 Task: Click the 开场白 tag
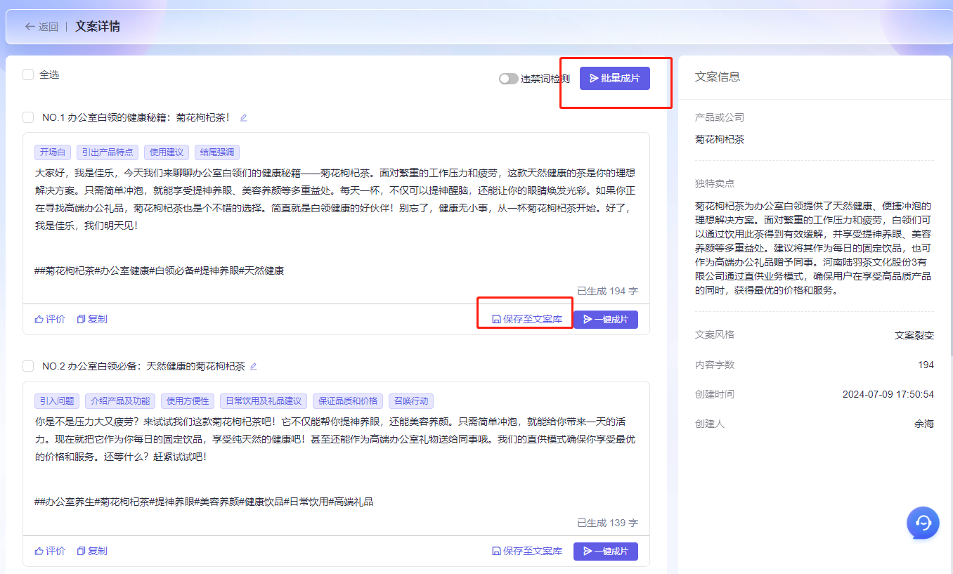[x=53, y=152]
